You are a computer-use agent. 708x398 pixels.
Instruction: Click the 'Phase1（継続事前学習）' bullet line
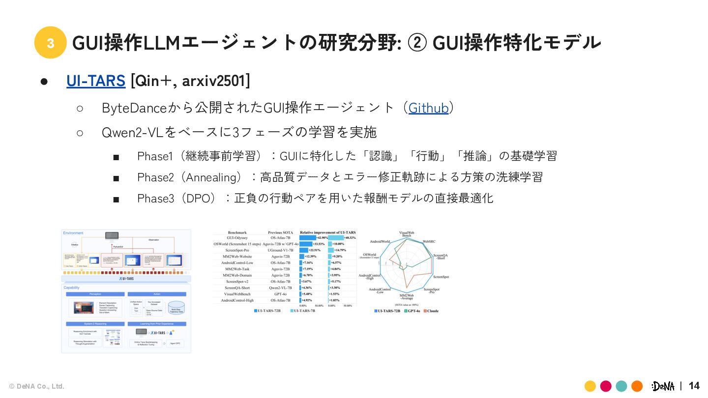point(347,156)
